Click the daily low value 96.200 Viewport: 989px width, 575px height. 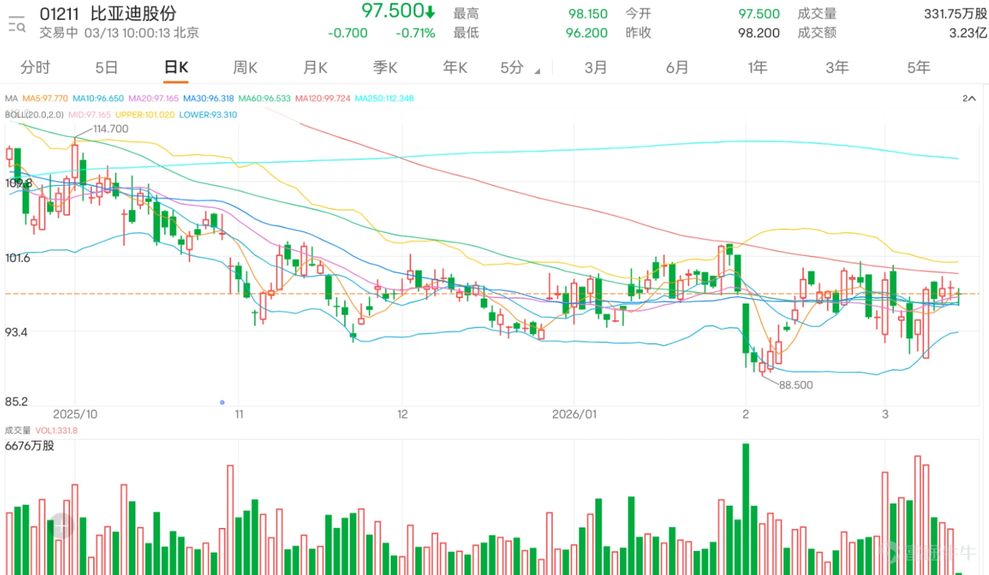(x=587, y=33)
